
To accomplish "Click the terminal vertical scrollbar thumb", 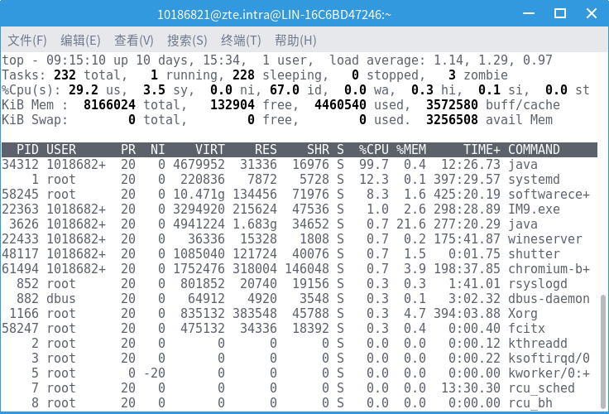I will click(603, 352).
